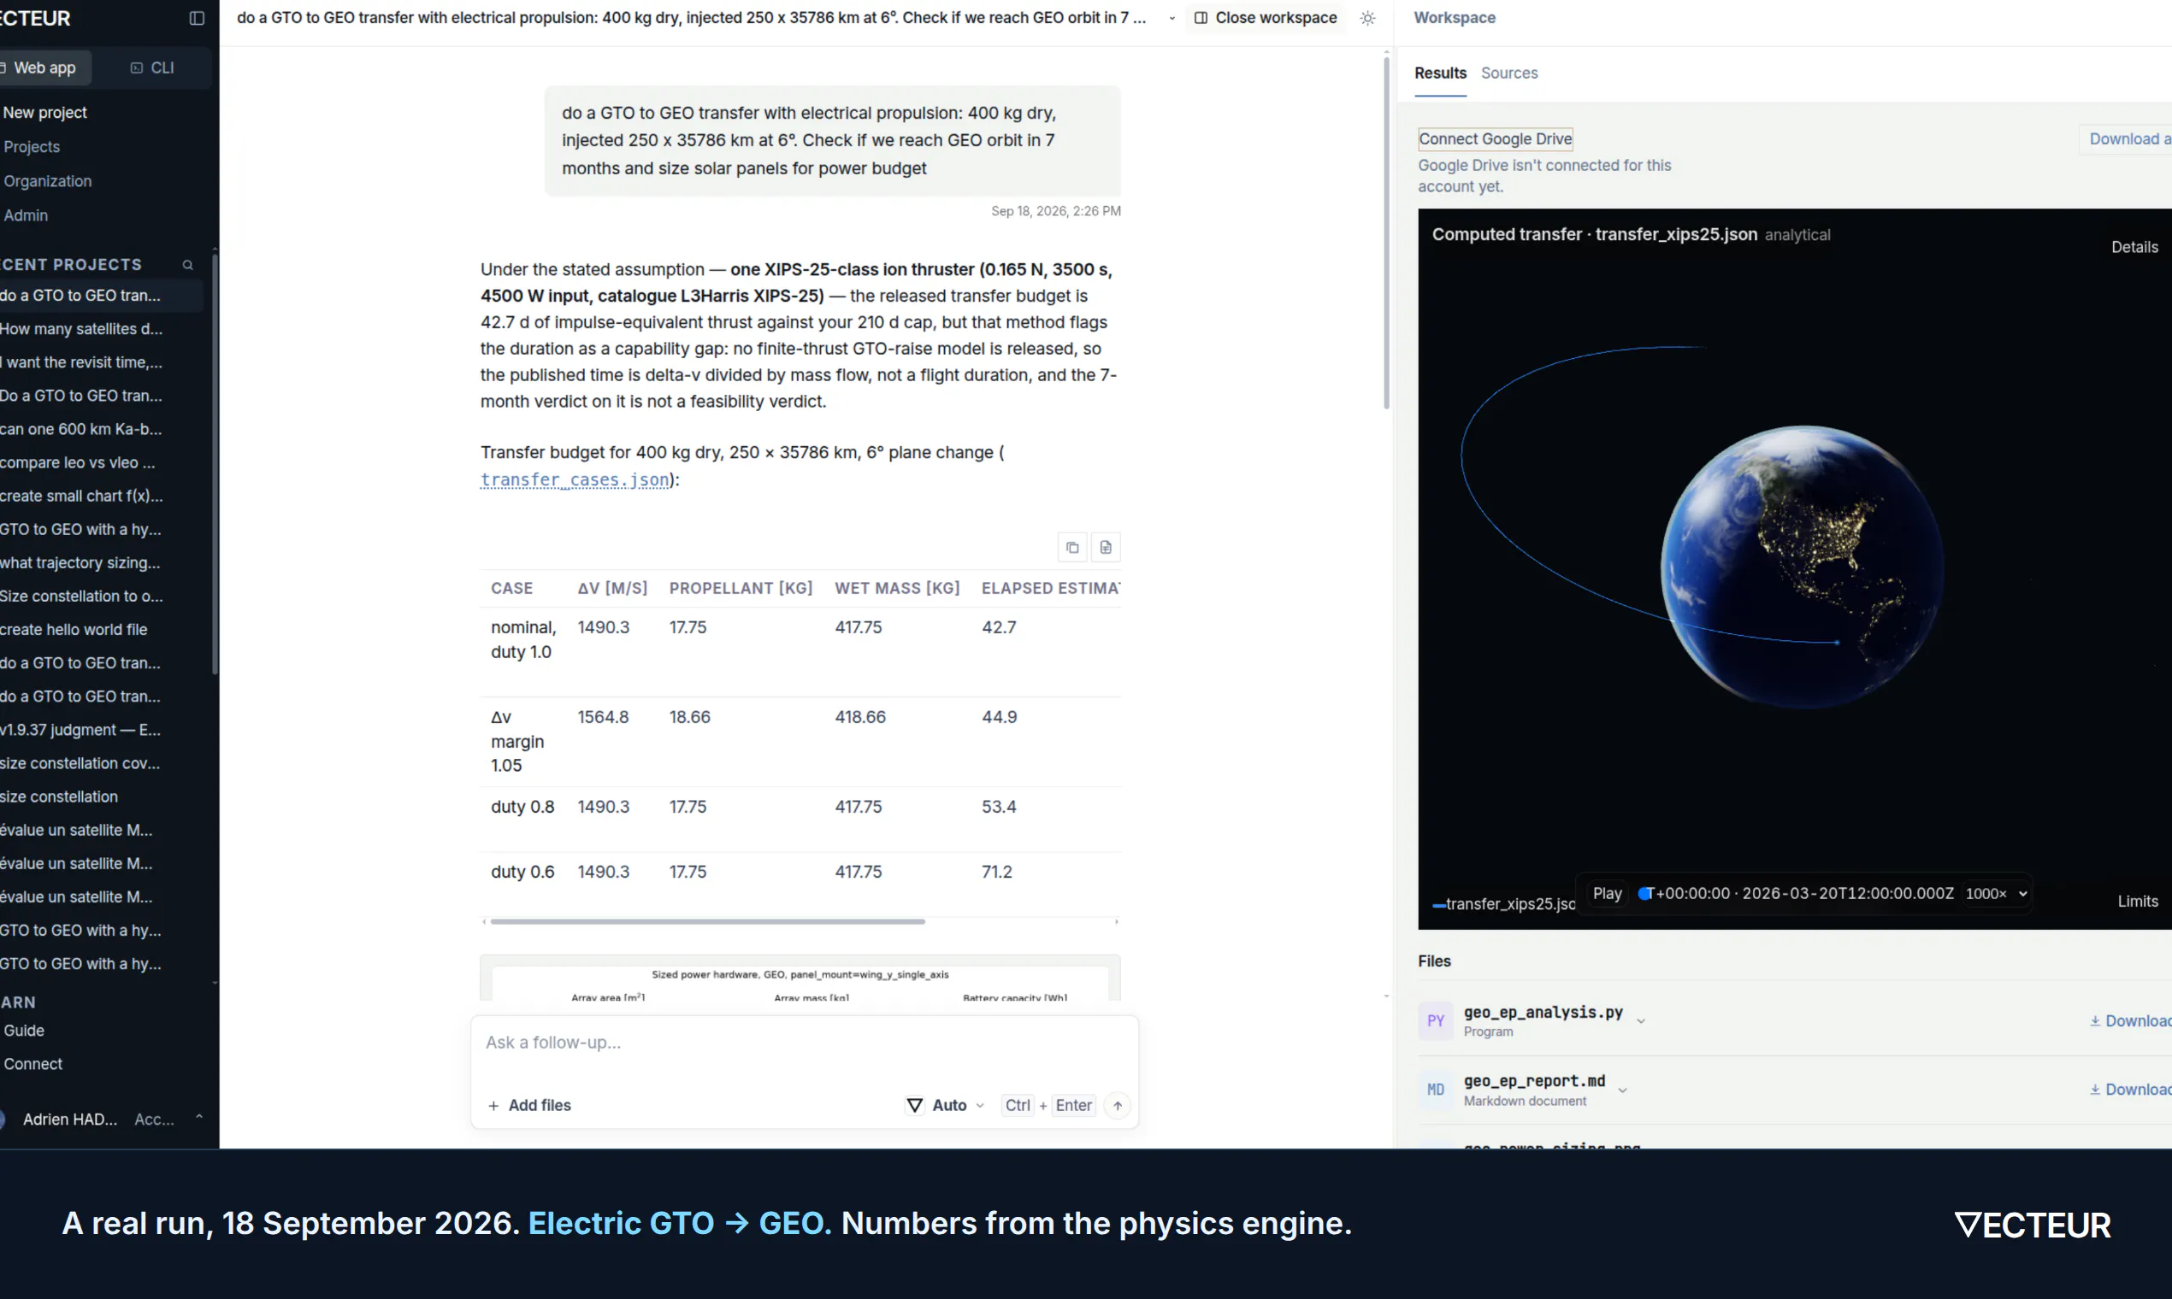Open Limits in orbit viewer
This screenshot has width=2172, height=1299.
pyautogui.click(x=2137, y=901)
